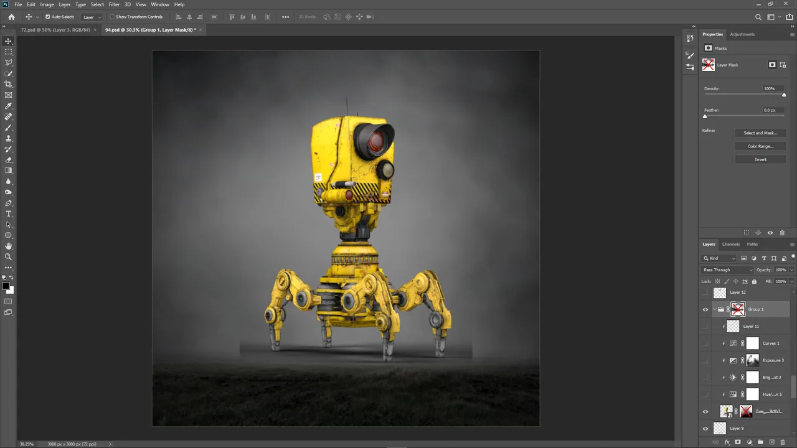Create a new group folder icon
Screen dimensions: 797x448
point(760,442)
